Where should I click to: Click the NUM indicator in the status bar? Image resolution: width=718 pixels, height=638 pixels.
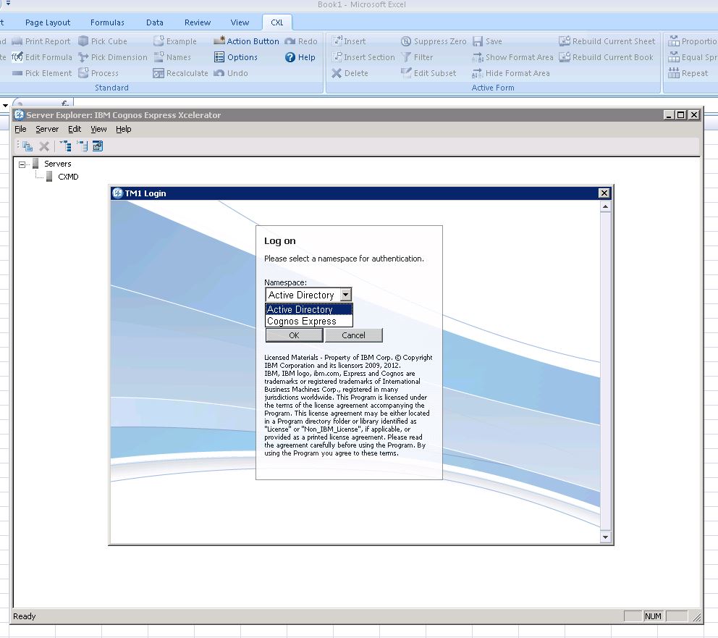[x=653, y=616]
